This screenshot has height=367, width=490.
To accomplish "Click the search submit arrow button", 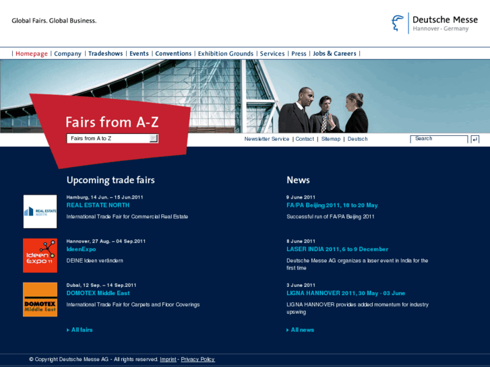I will [475, 139].
